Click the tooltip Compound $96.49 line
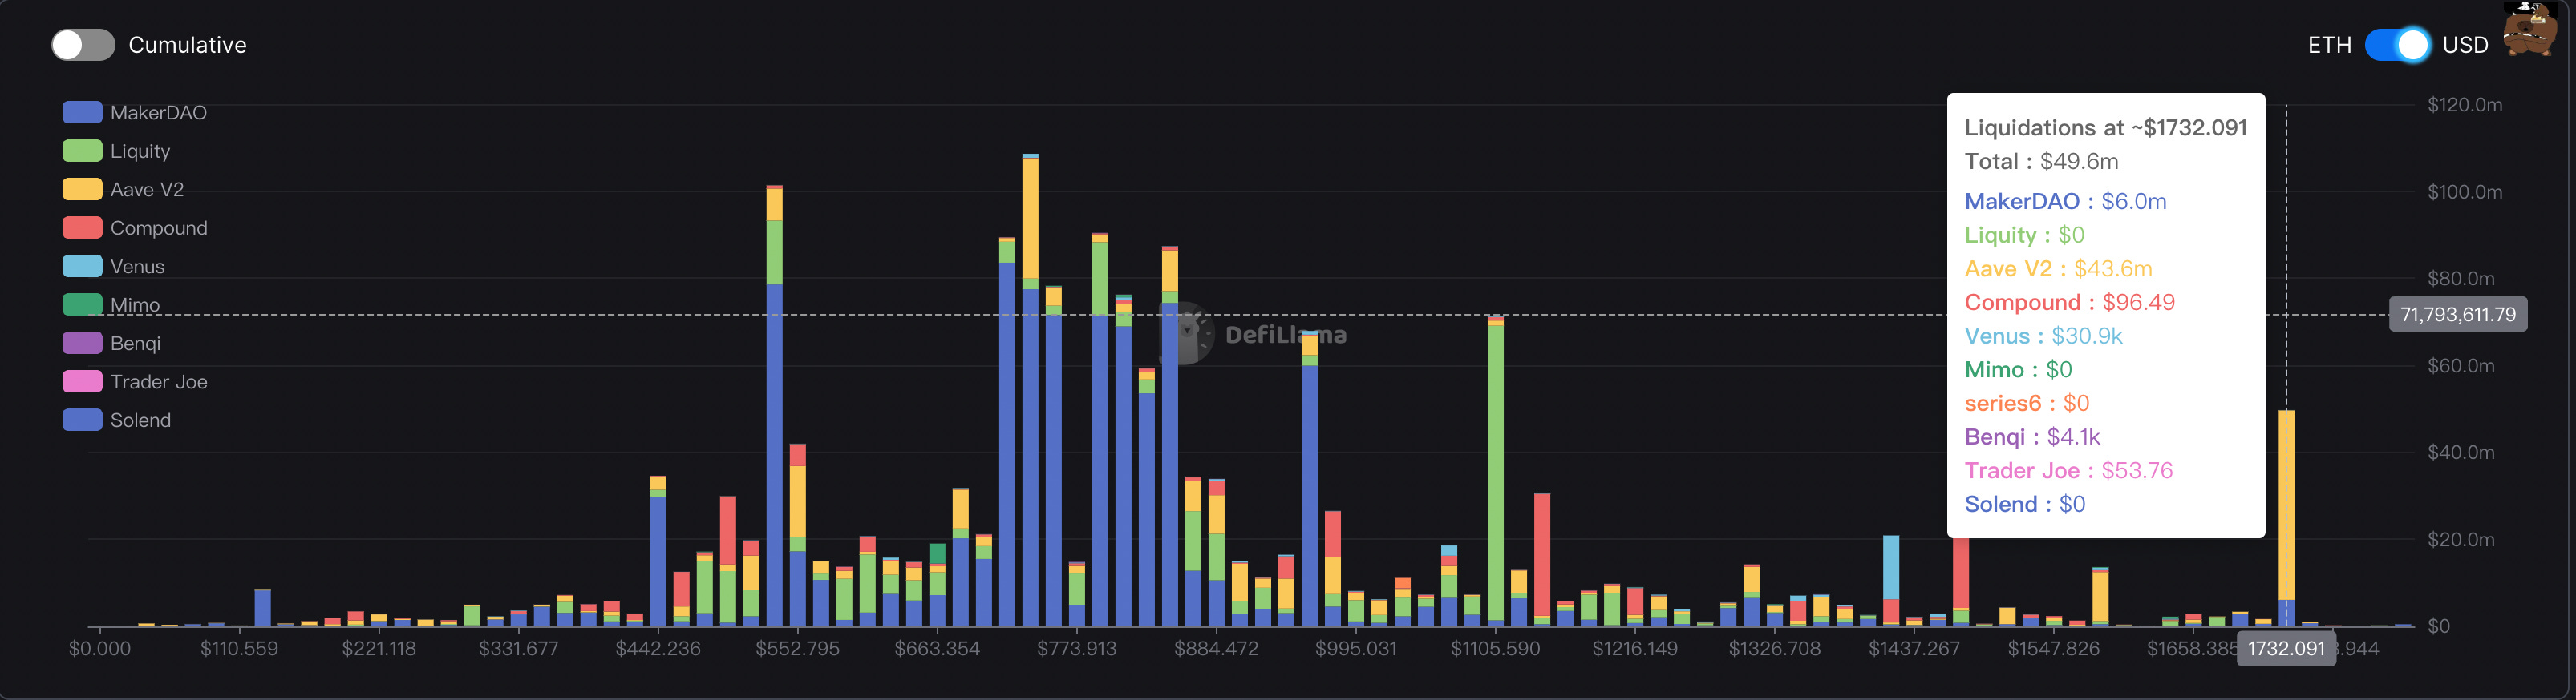 pos(2069,303)
